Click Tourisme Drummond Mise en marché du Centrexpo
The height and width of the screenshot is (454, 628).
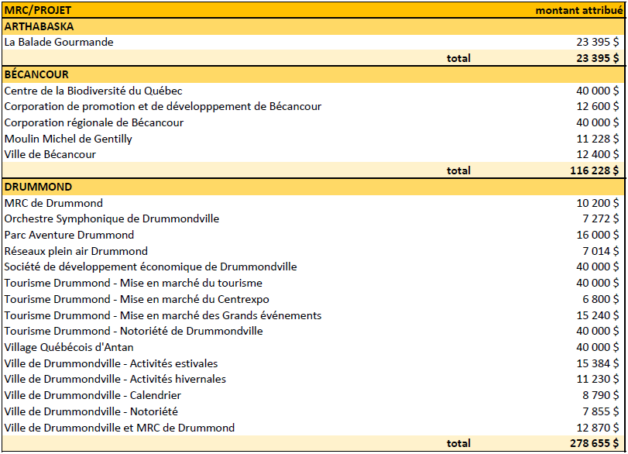[x=136, y=299]
